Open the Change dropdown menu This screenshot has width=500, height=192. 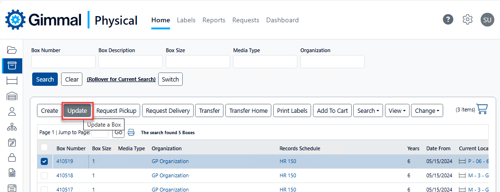427,111
